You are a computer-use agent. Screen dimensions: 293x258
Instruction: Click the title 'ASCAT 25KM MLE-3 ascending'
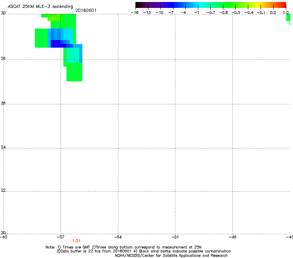[40, 7]
